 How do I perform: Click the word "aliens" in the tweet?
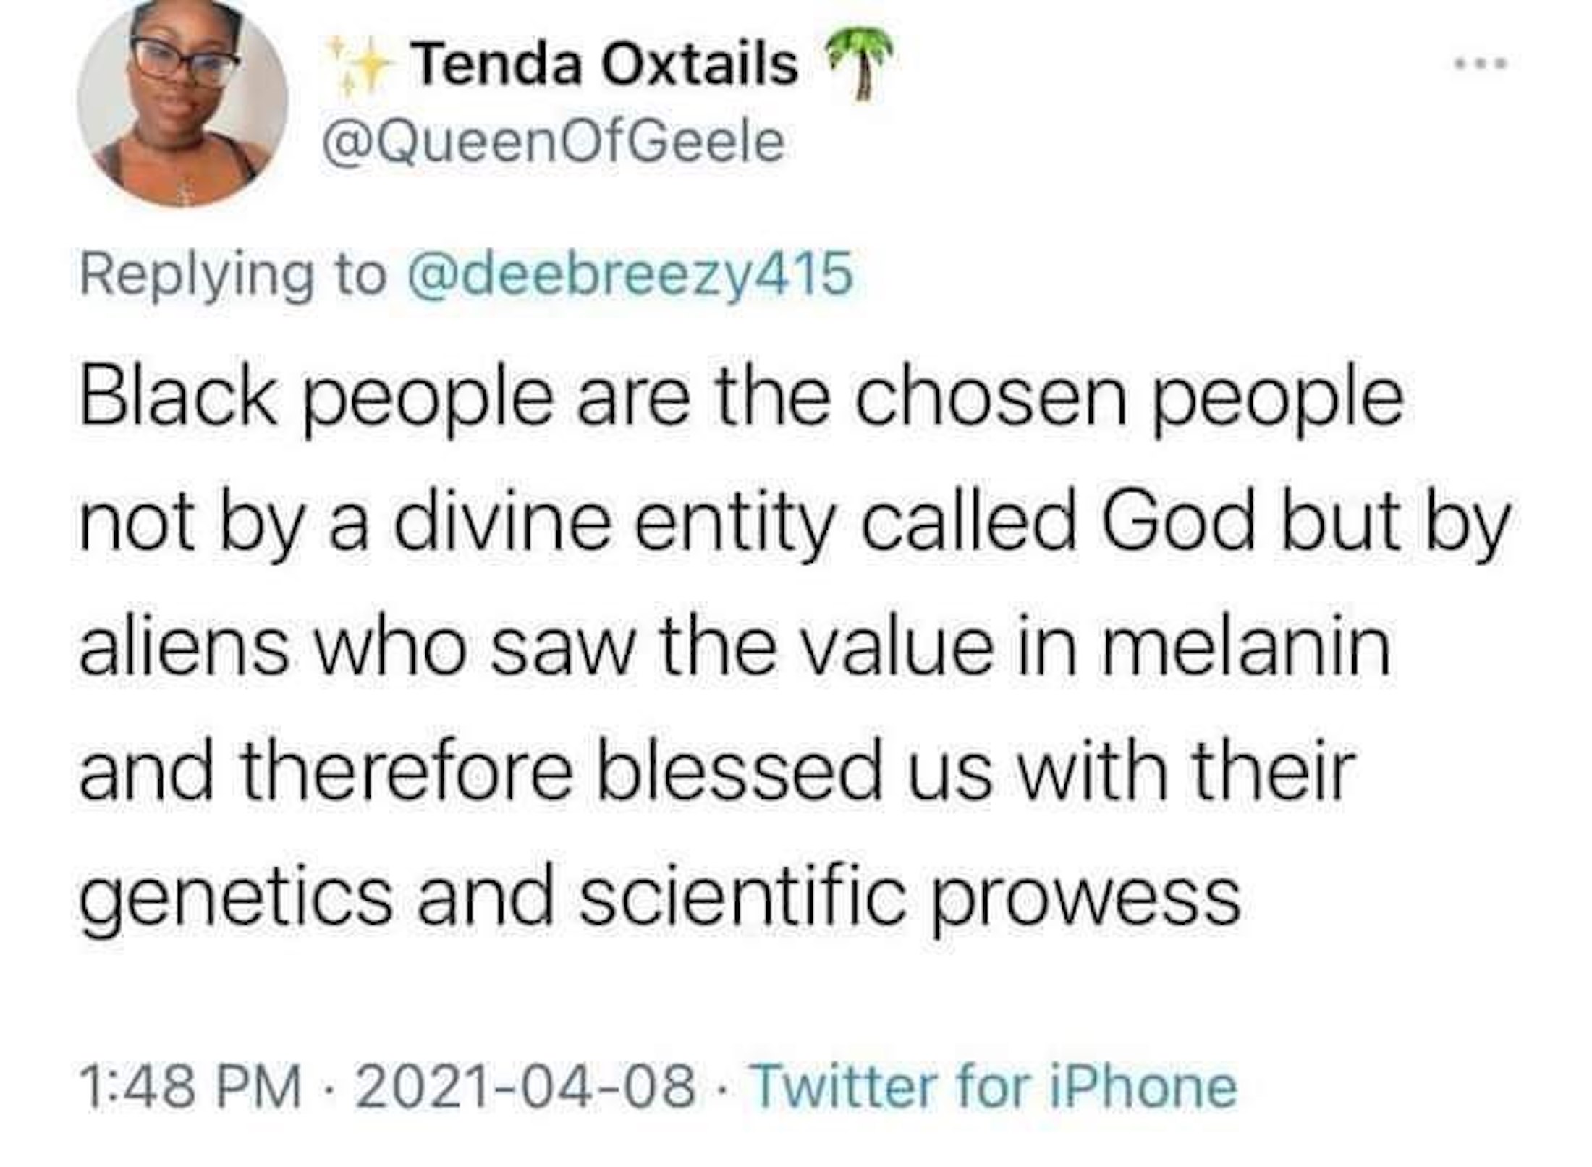[x=185, y=646]
